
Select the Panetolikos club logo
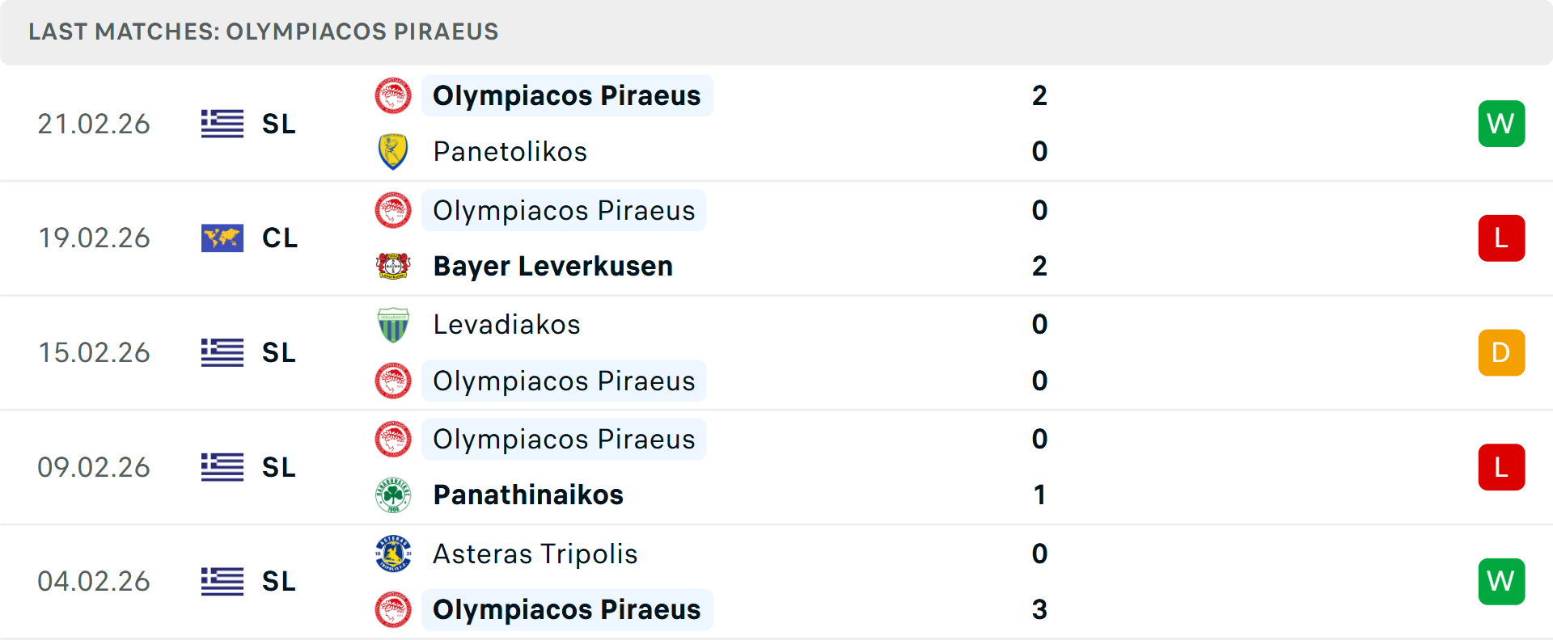tap(393, 151)
